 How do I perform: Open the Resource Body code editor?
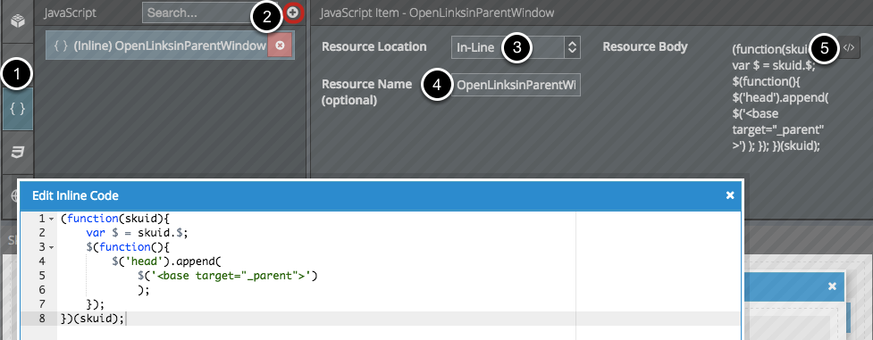848,48
